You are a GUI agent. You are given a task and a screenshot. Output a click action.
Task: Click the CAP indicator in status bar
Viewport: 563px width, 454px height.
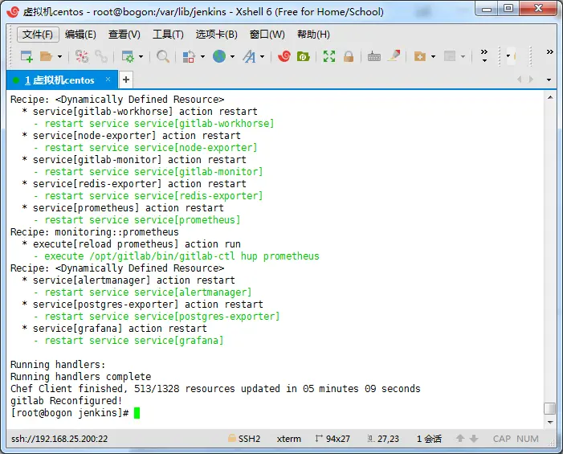502,439
